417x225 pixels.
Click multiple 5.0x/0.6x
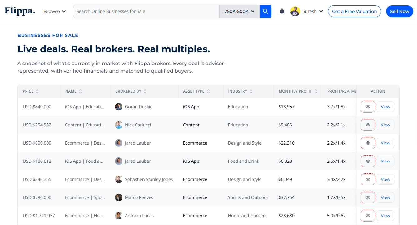tap(336, 216)
